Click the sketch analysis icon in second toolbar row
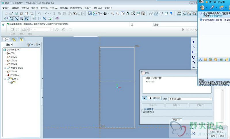This screenshot has height=139, width=230. point(57,19)
